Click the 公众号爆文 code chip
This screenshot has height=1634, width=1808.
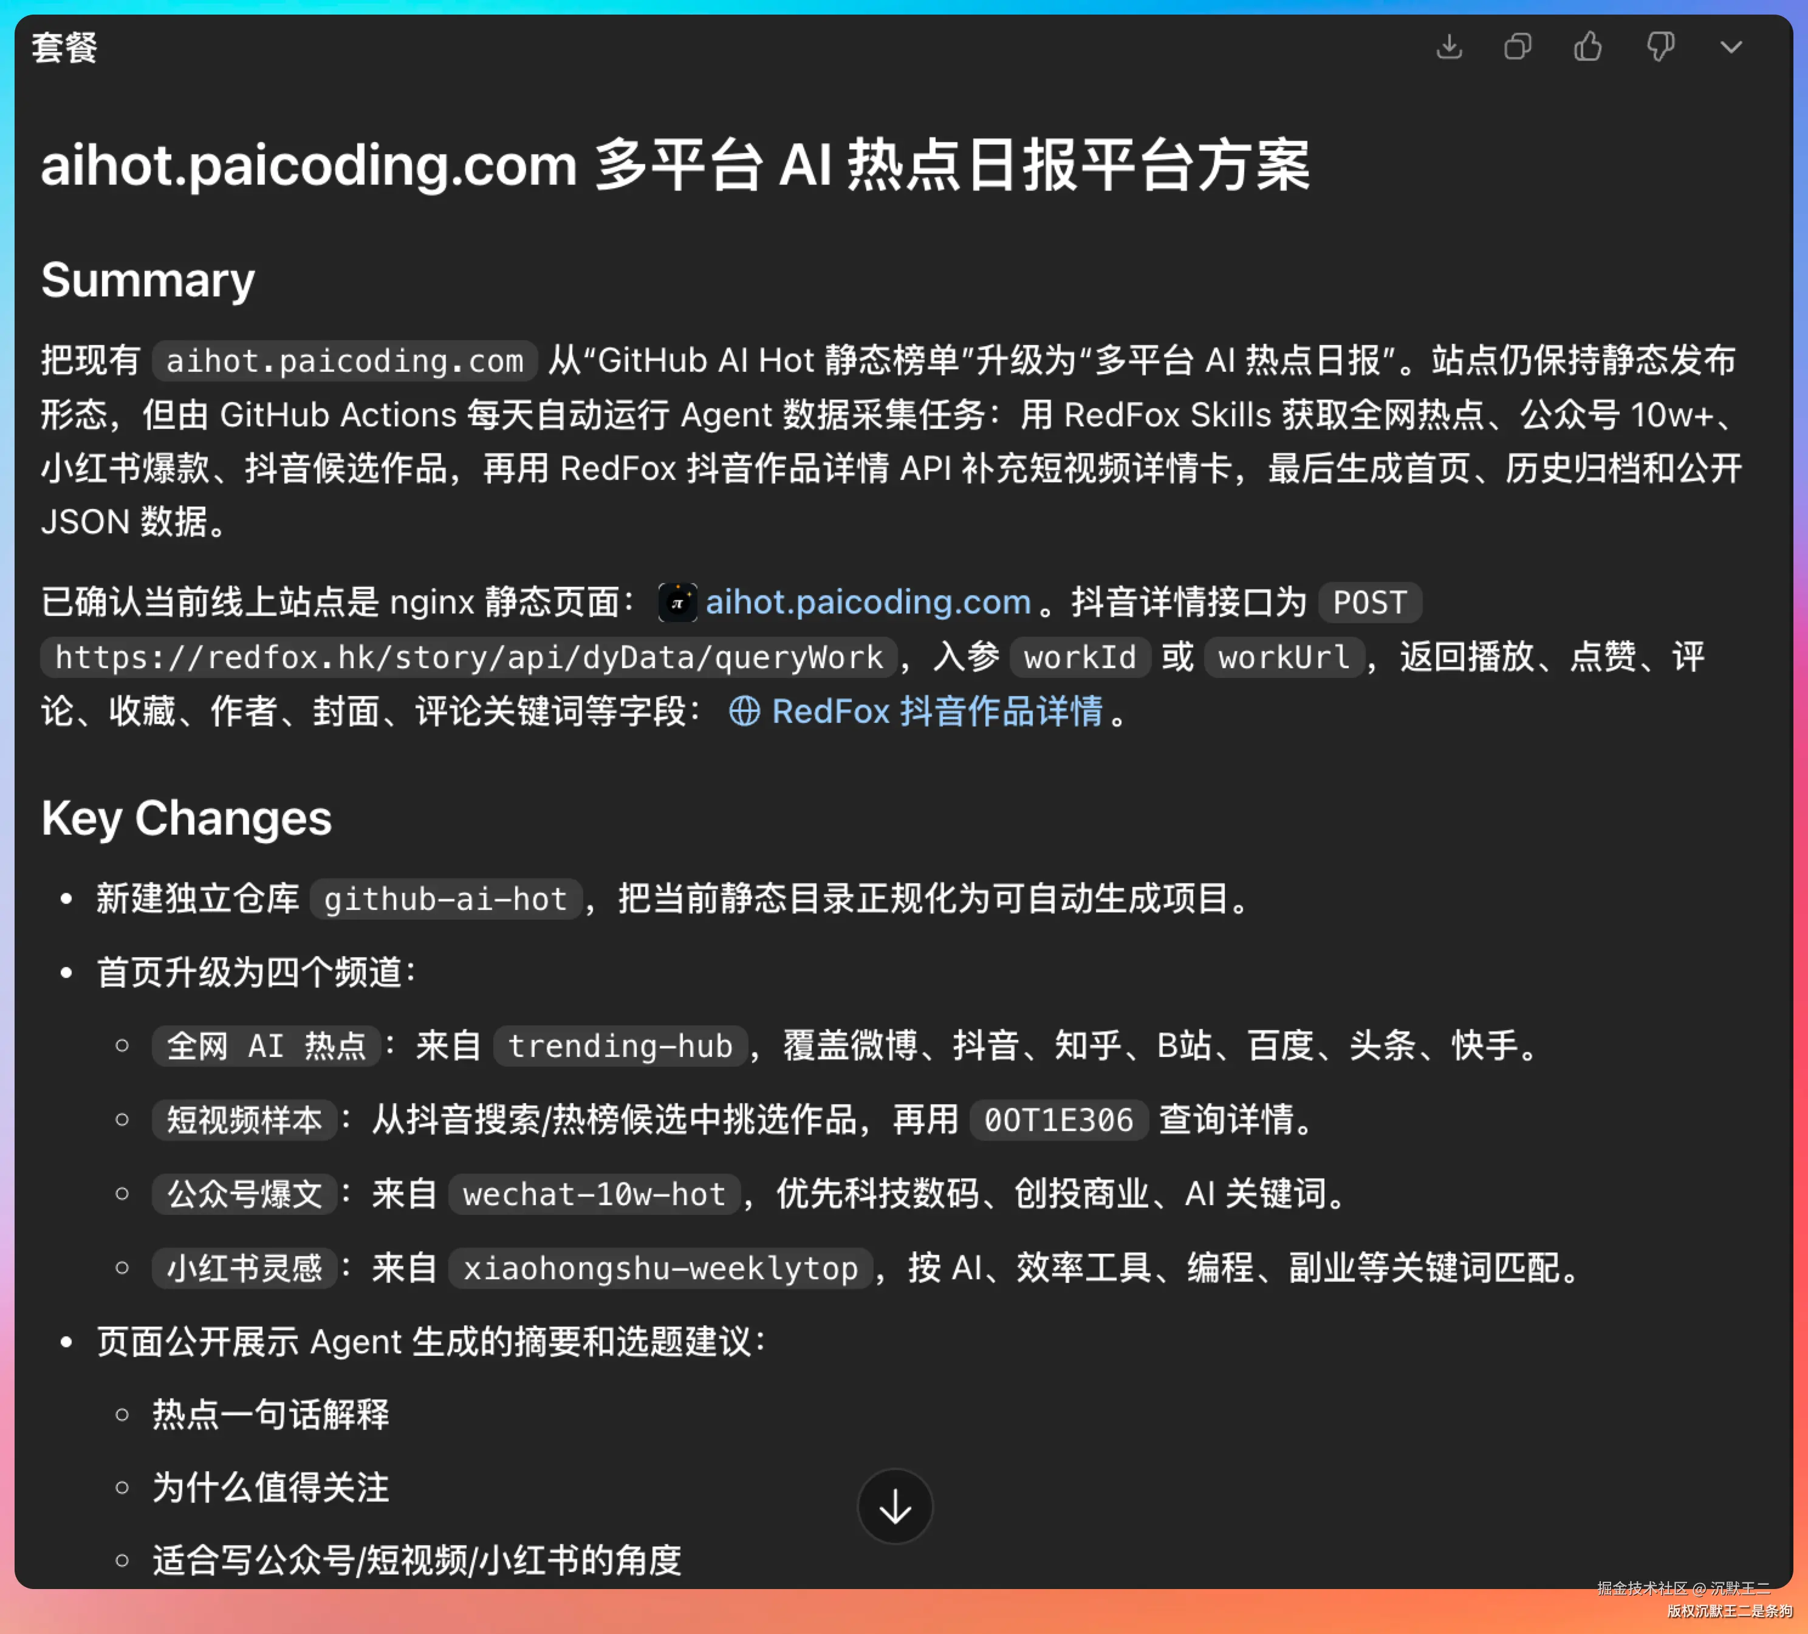[244, 1194]
